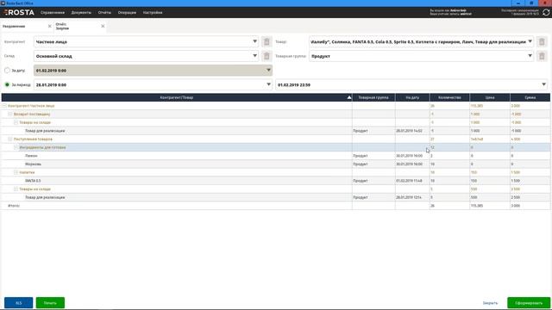The width and height of the screenshot is (552, 310).
Task: Open the Документы menu
Action: (81, 12)
